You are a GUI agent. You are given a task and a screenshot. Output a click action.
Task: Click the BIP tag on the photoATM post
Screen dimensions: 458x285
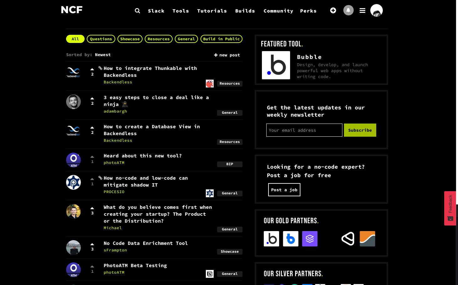point(230,164)
